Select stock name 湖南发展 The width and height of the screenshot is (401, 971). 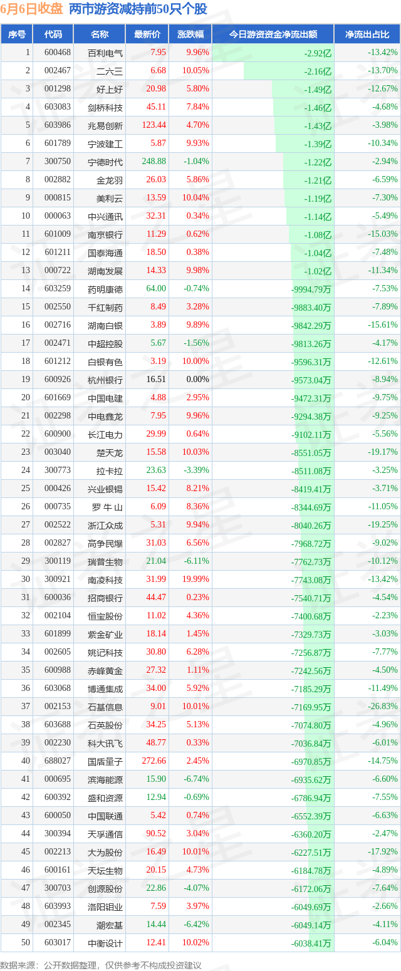pos(105,271)
